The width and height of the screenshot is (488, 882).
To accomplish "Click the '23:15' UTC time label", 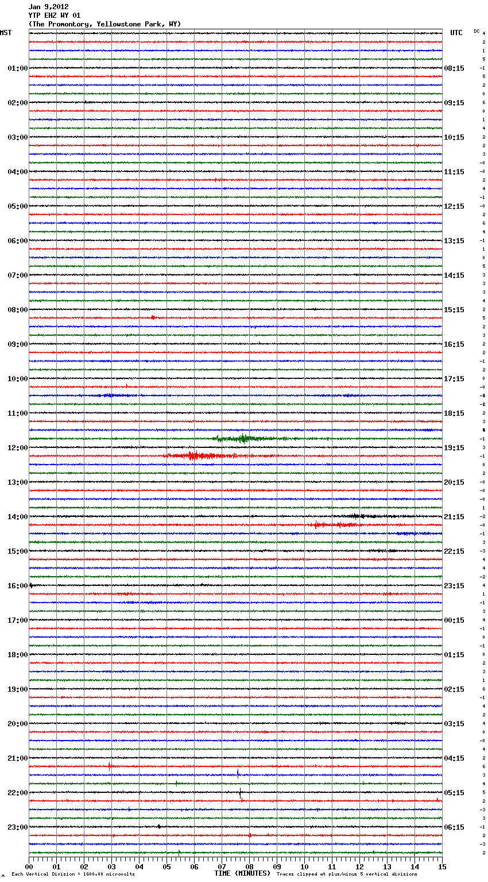I will tap(454, 586).
